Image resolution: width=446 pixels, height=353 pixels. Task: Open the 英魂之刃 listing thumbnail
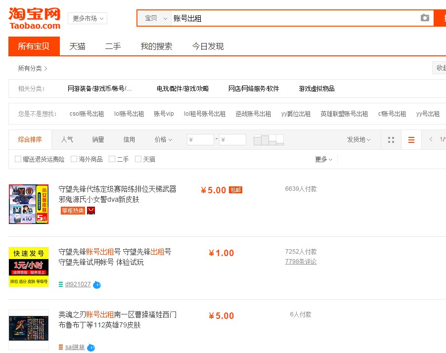(29, 330)
